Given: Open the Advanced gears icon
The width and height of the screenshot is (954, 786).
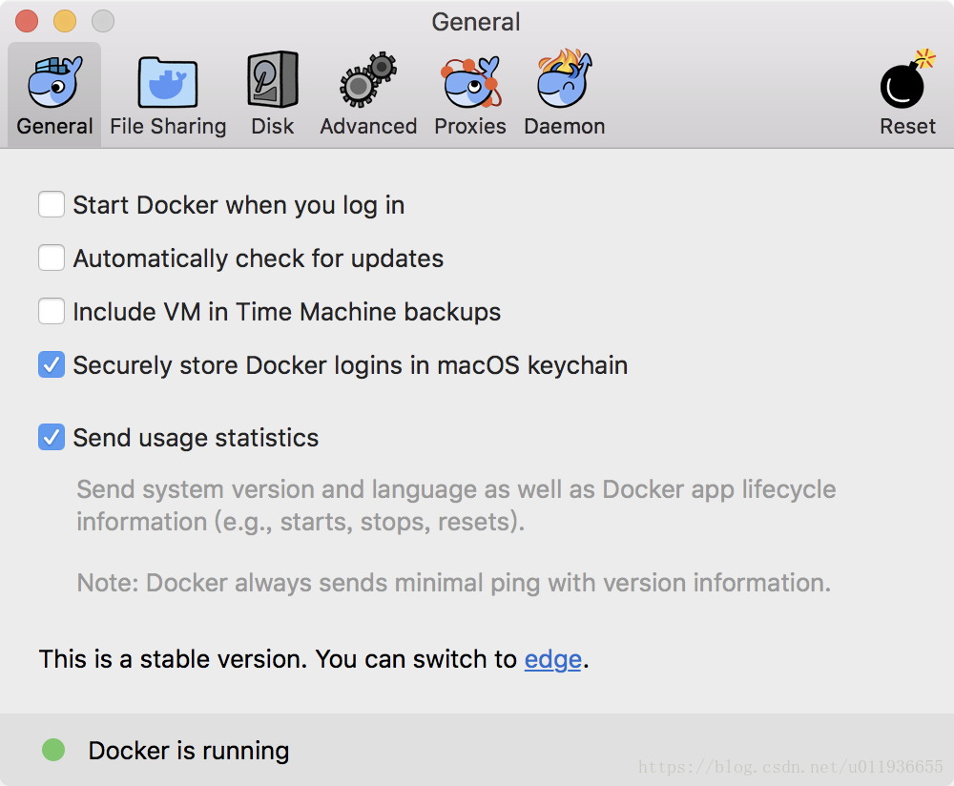Looking at the screenshot, I should click(368, 80).
